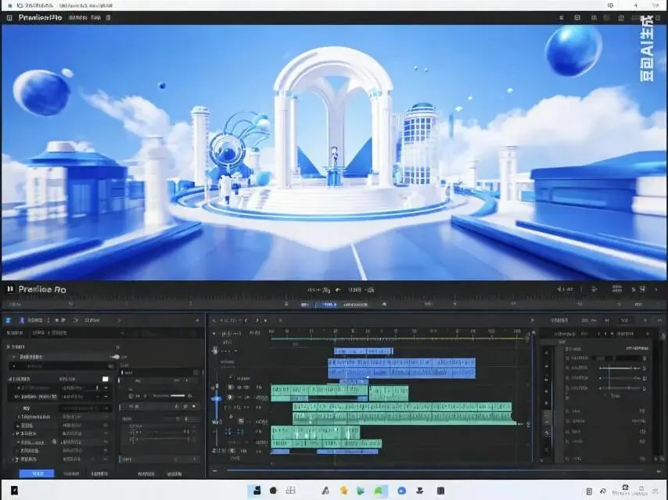Select the longest teal audio clip in the timeline
The height and width of the screenshot is (500, 668).
[404, 413]
